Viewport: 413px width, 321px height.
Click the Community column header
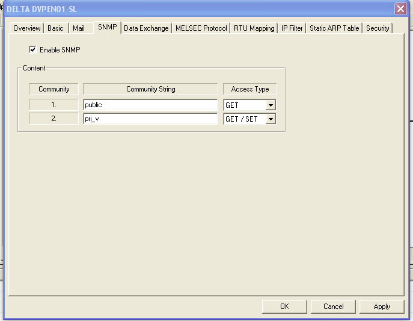(54, 89)
